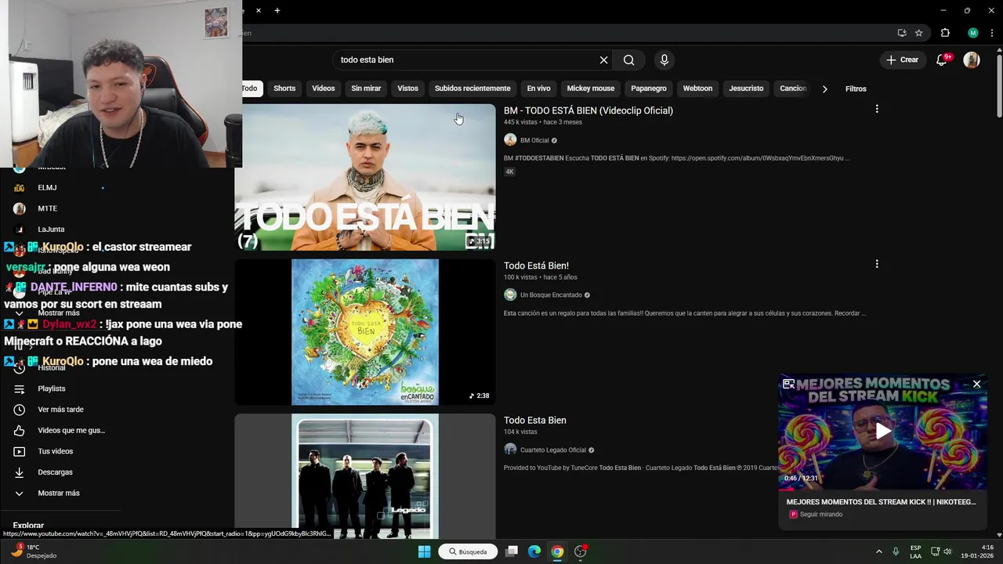Click the install app icon in address bar
The width and height of the screenshot is (1003, 564).
[902, 33]
